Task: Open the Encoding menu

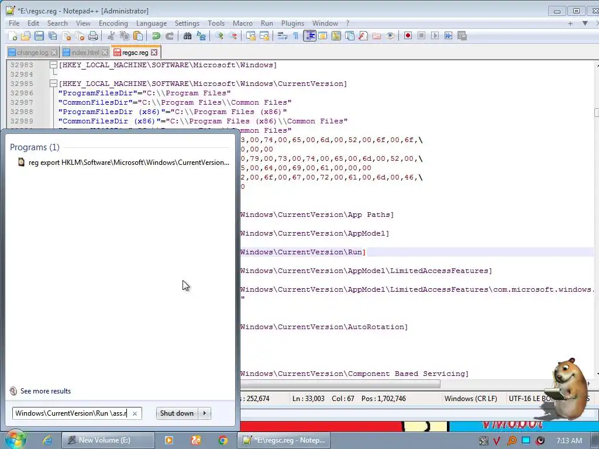Action: pos(113,23)
